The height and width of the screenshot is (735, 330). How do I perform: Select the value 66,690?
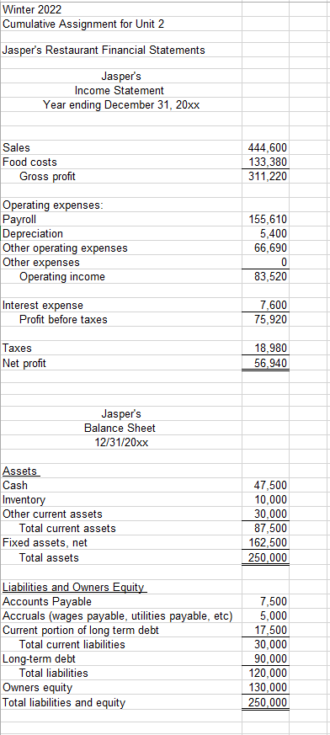(265, 248)
